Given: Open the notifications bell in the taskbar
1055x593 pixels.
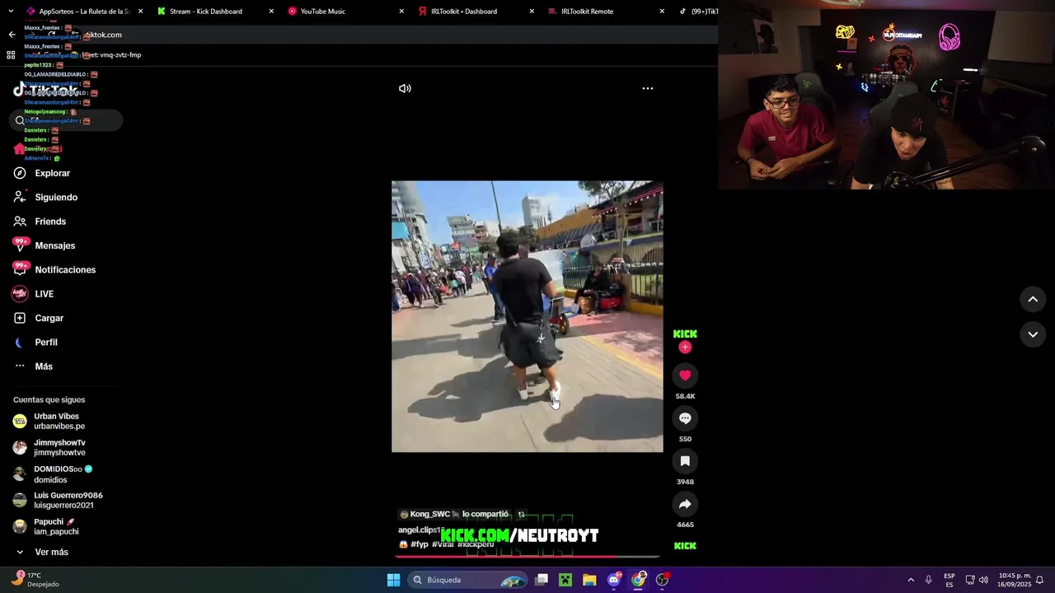Looking at the screenshot, I should (x=1040, y=580).
